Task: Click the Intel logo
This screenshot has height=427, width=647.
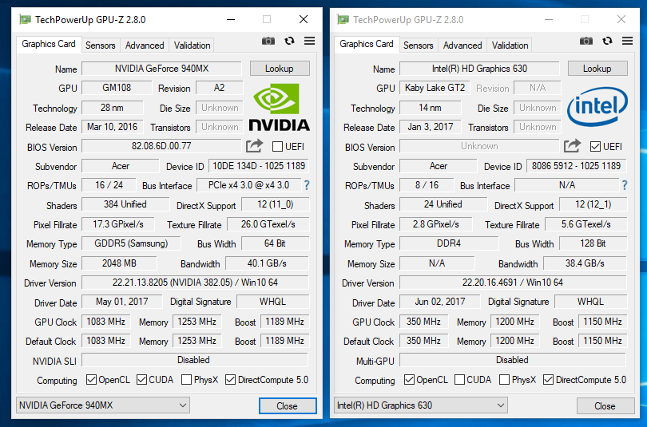Action: [x=597, y=106]
